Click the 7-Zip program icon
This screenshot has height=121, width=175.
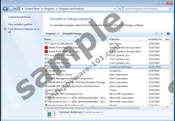pyautogui.click(x=46, y=43)
